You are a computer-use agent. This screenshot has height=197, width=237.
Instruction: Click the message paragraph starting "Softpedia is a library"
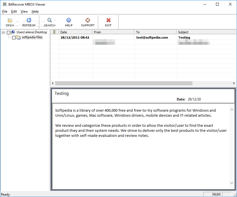pyautogui.click(x=135, y=113)
